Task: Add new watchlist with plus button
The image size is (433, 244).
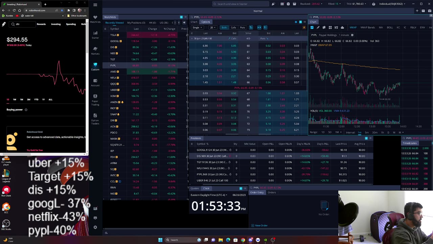Action: click(x=184, y=23)
